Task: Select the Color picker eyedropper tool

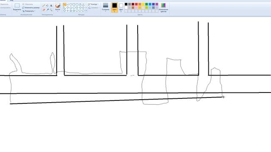Action: coord(48,10)
